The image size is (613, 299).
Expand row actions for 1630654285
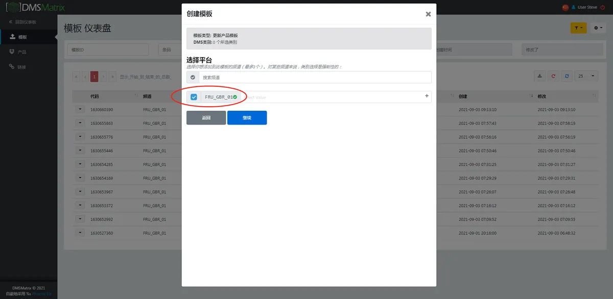click(80, 164)
